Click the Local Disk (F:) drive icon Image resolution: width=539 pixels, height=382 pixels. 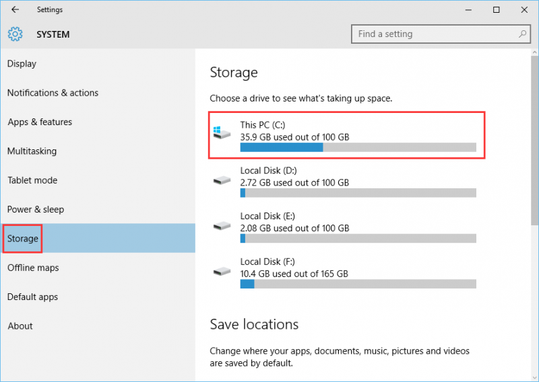click(x=222, y=272)
